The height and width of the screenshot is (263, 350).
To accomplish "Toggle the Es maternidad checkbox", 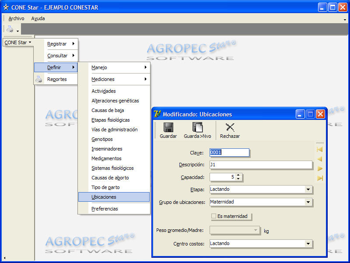I will tap(213, 216).
